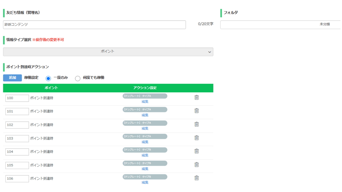Click trash icon on 104 point row

pyautogui.click(x=196, y=151)
